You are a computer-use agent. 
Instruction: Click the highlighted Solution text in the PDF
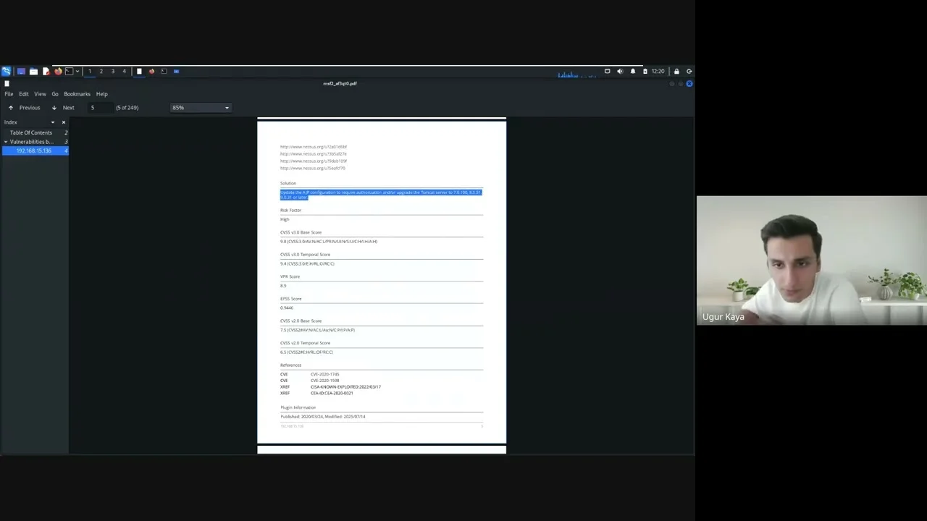coord(381,195)
